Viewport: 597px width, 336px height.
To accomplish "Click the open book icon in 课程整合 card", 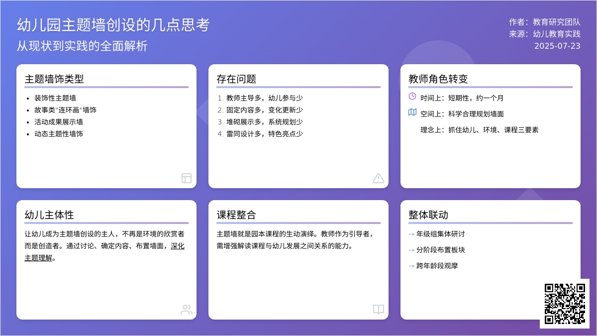I will pyautogui.click(x=379, y=310).
